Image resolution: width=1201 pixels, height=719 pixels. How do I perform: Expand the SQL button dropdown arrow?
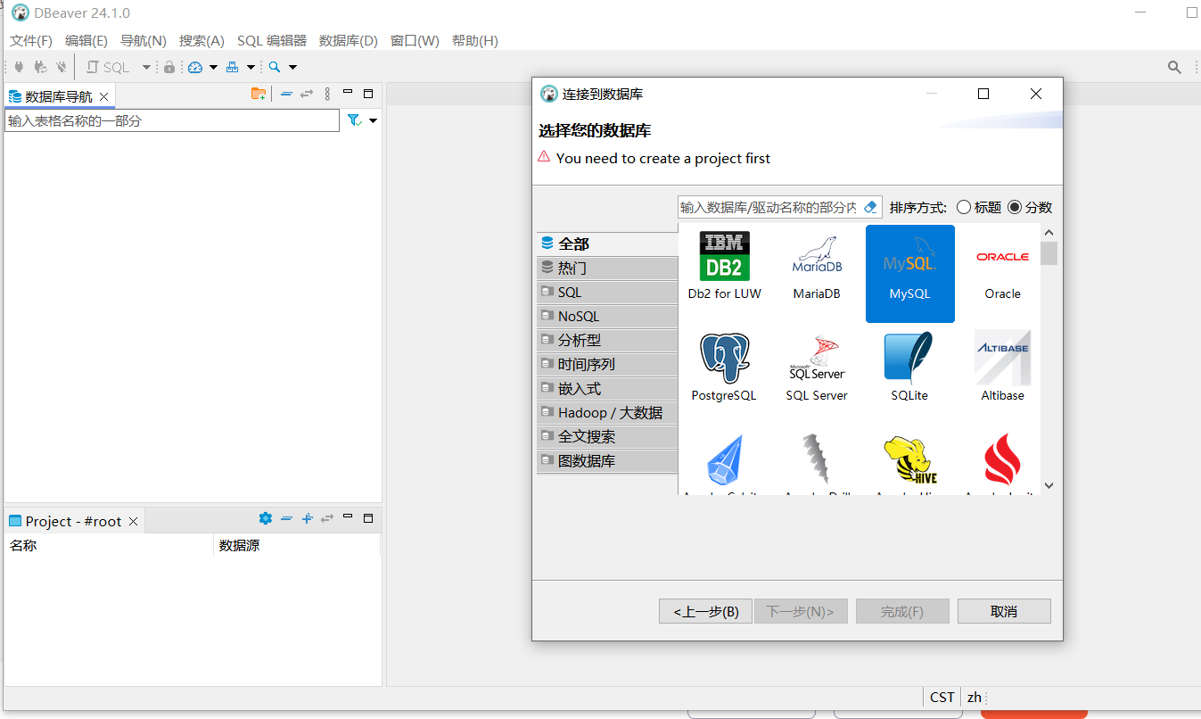pyautogui.click(x=147, y=67)
